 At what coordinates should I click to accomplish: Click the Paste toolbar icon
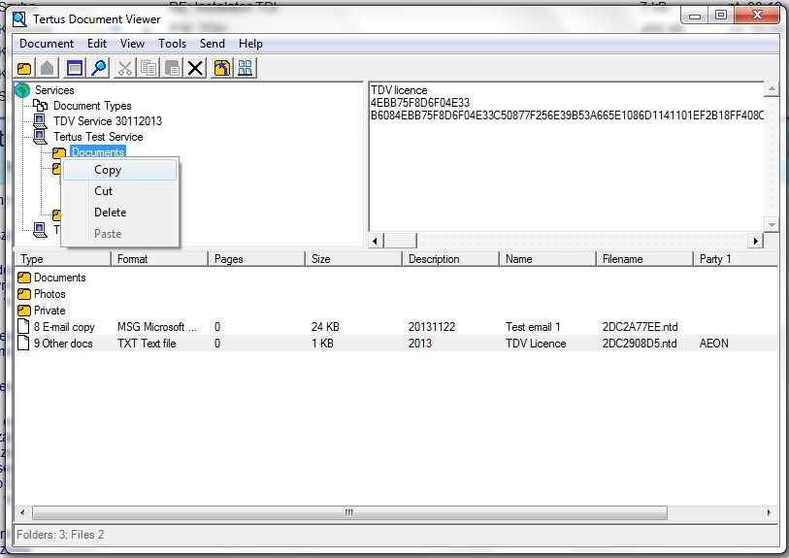click(x=172, y=68)
